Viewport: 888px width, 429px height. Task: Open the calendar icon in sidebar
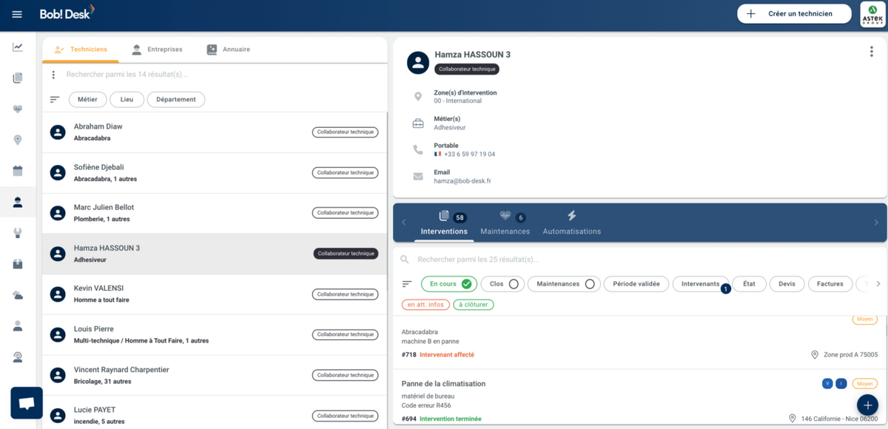click(x=18, y=171)
